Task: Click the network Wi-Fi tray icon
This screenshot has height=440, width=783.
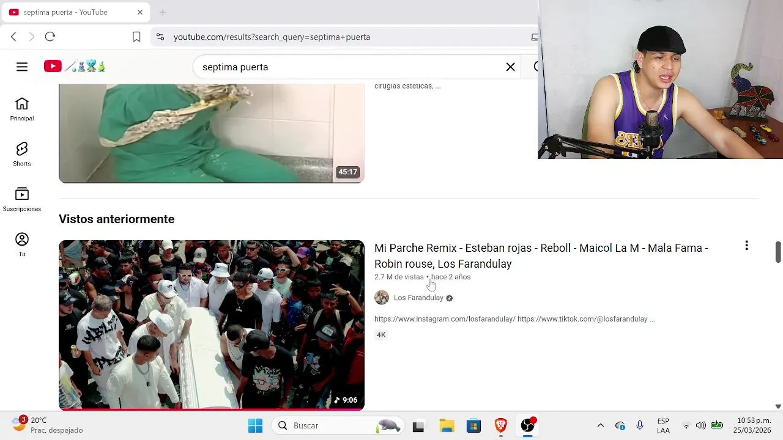Action: click(x=686, y=425)
